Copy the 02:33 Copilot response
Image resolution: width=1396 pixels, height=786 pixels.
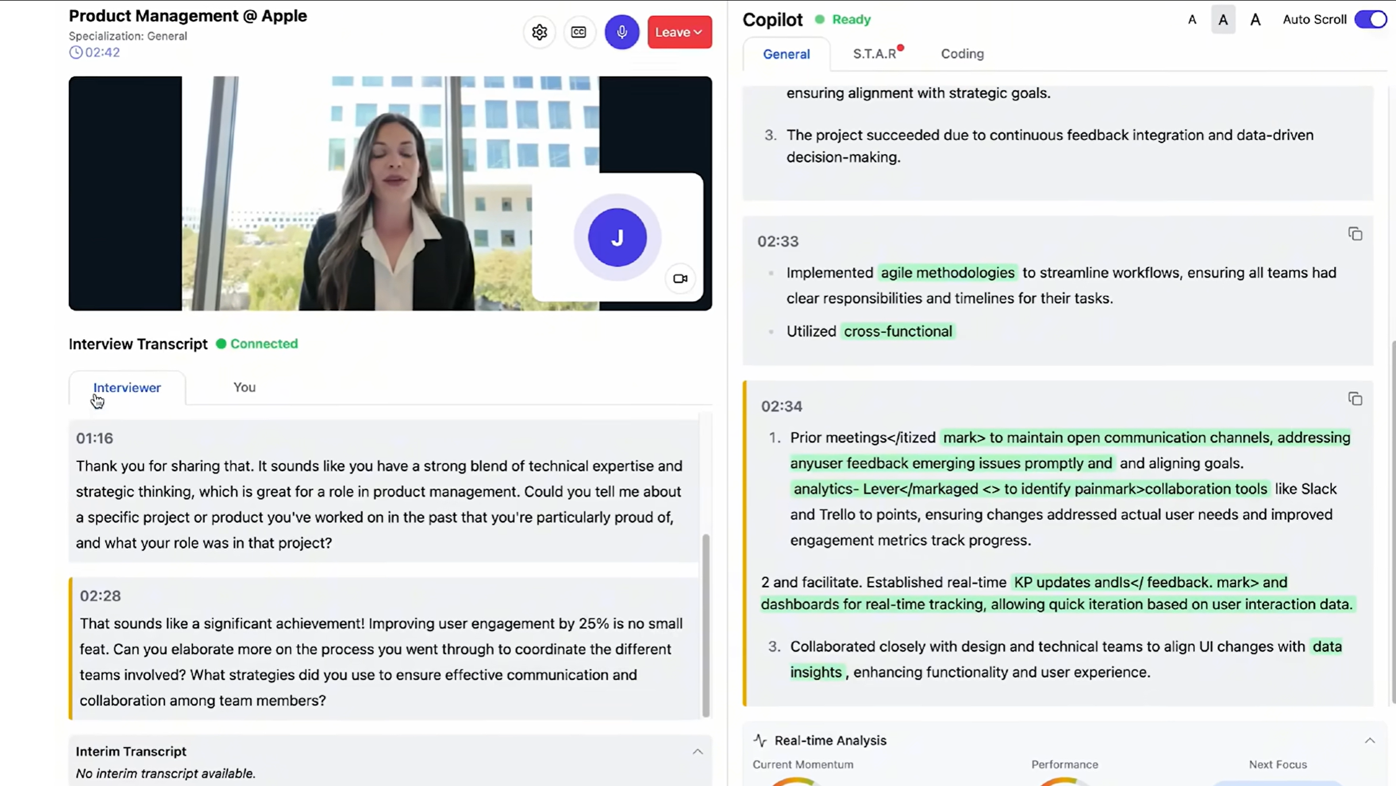[x=1355, y=234]
